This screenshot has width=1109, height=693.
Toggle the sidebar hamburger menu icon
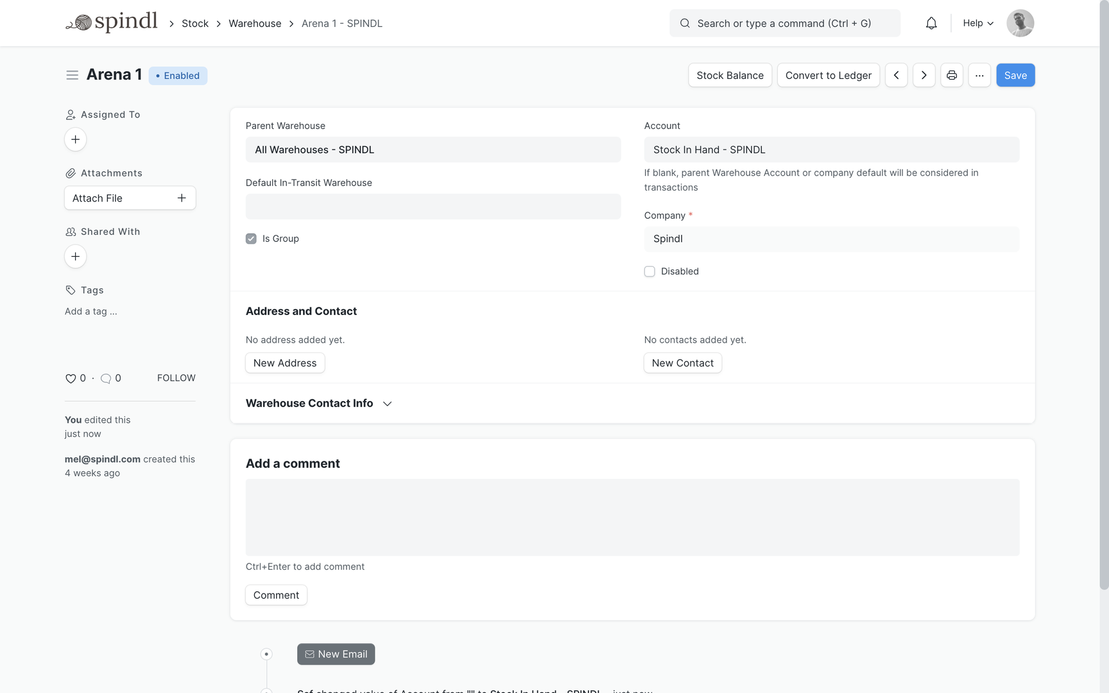72,75
